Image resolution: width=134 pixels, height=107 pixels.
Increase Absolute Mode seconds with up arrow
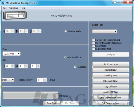(x=39, y=65)
